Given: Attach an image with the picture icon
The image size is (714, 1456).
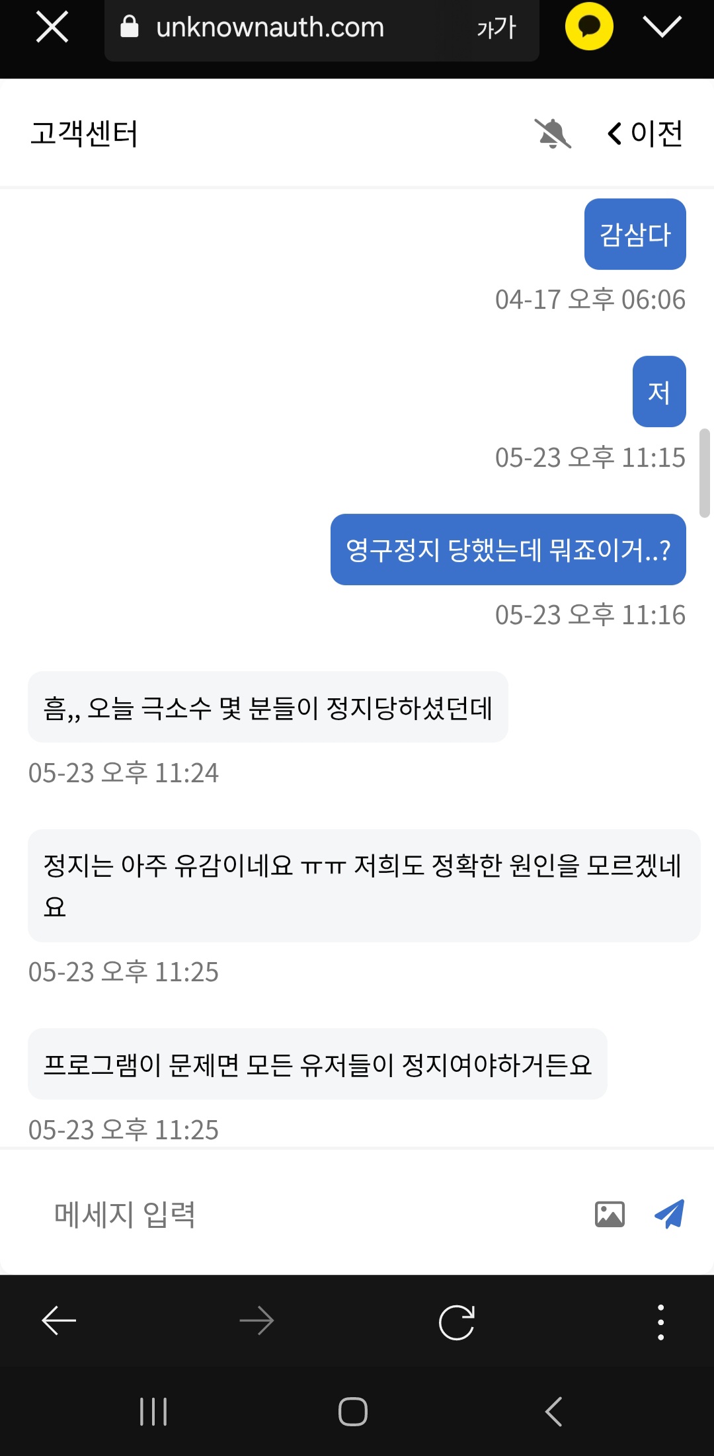Looking at the screenshot, I should click(610, 1214).
